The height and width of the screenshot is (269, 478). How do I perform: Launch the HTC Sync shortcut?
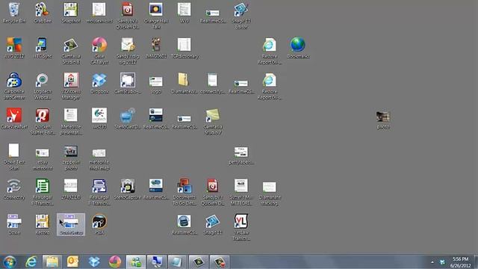tap(43, 48)
